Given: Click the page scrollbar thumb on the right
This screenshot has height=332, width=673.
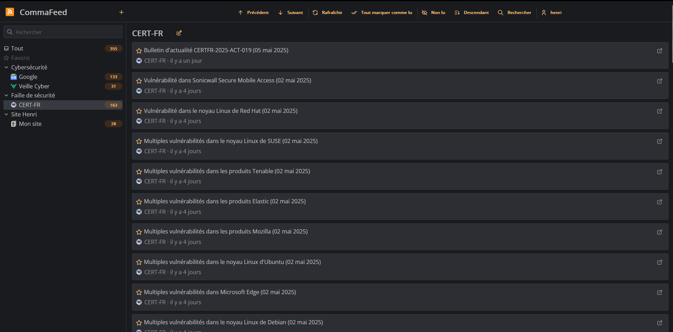Looking at the screenshot, I should [672, 33].
